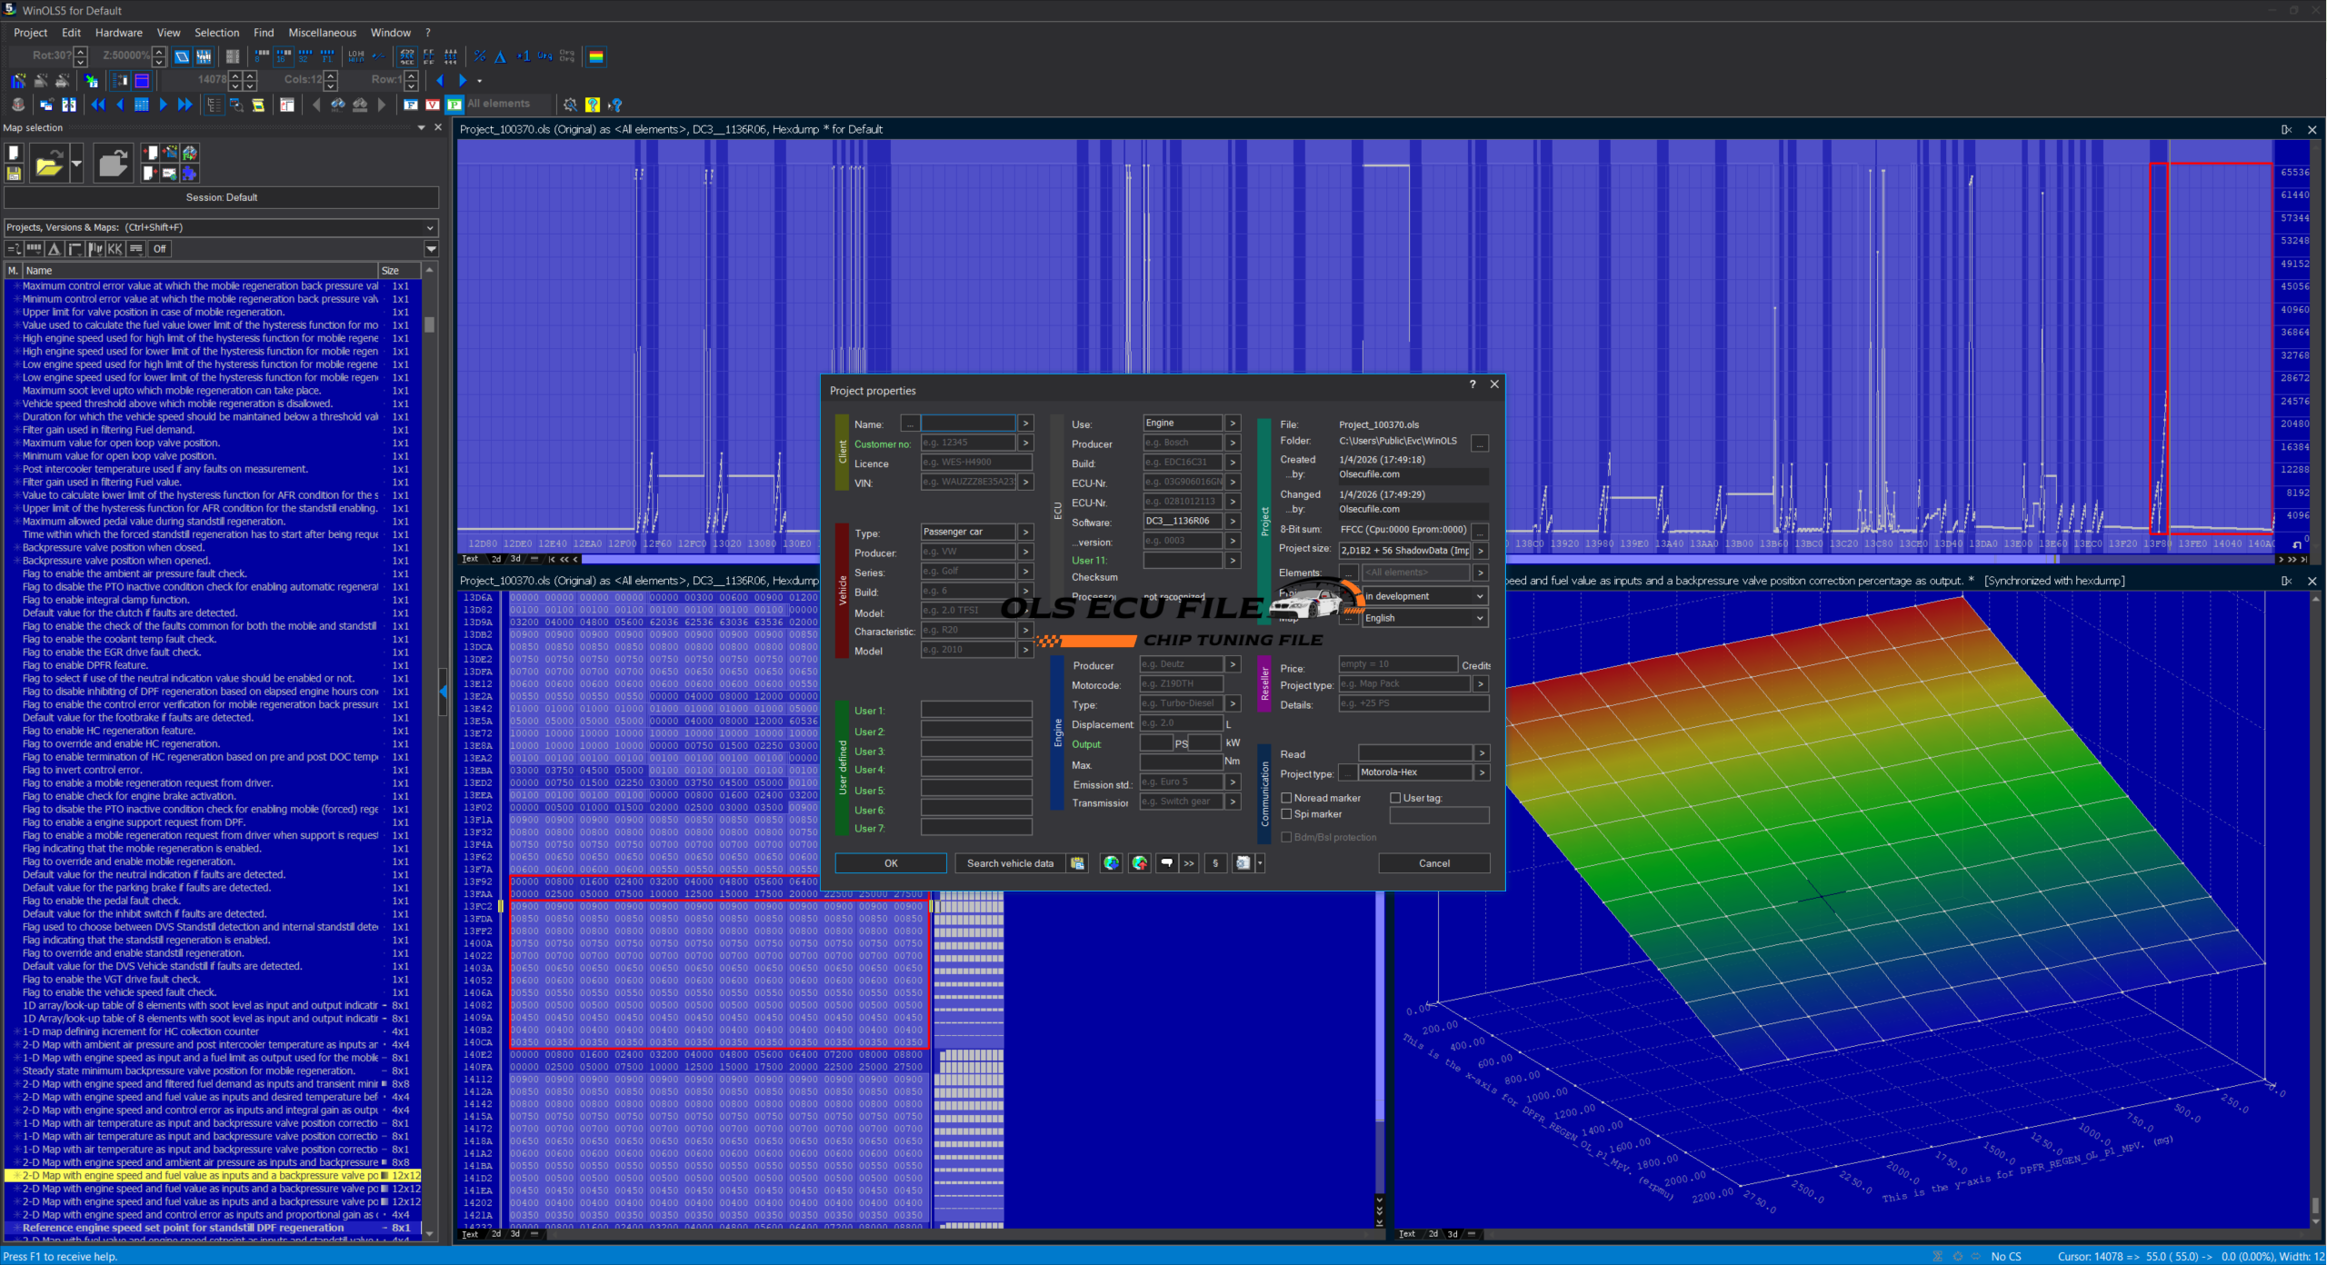Click the globe upload icon in the dialog

click(x=1140, y=863)
